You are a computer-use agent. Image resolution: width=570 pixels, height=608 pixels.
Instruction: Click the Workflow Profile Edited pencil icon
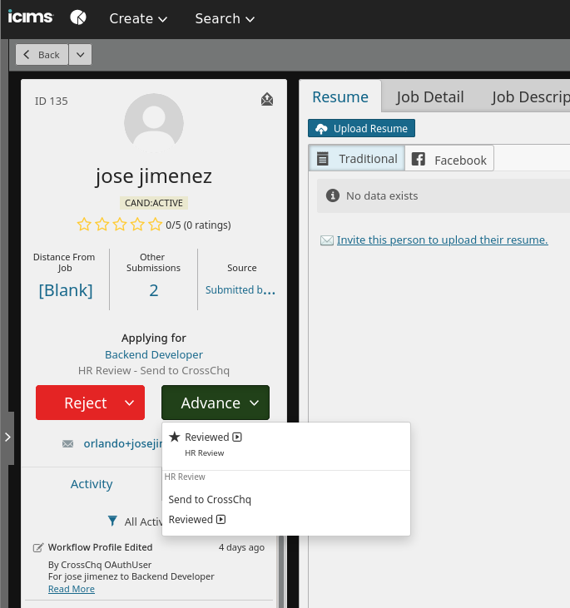[37, 547]
